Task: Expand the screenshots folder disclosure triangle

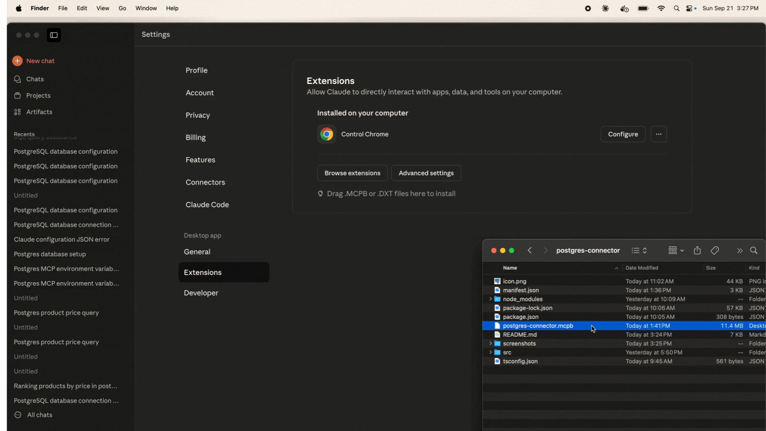Action: coord(490,343)
